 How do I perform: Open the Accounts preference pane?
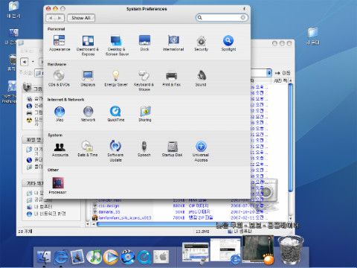59,149
